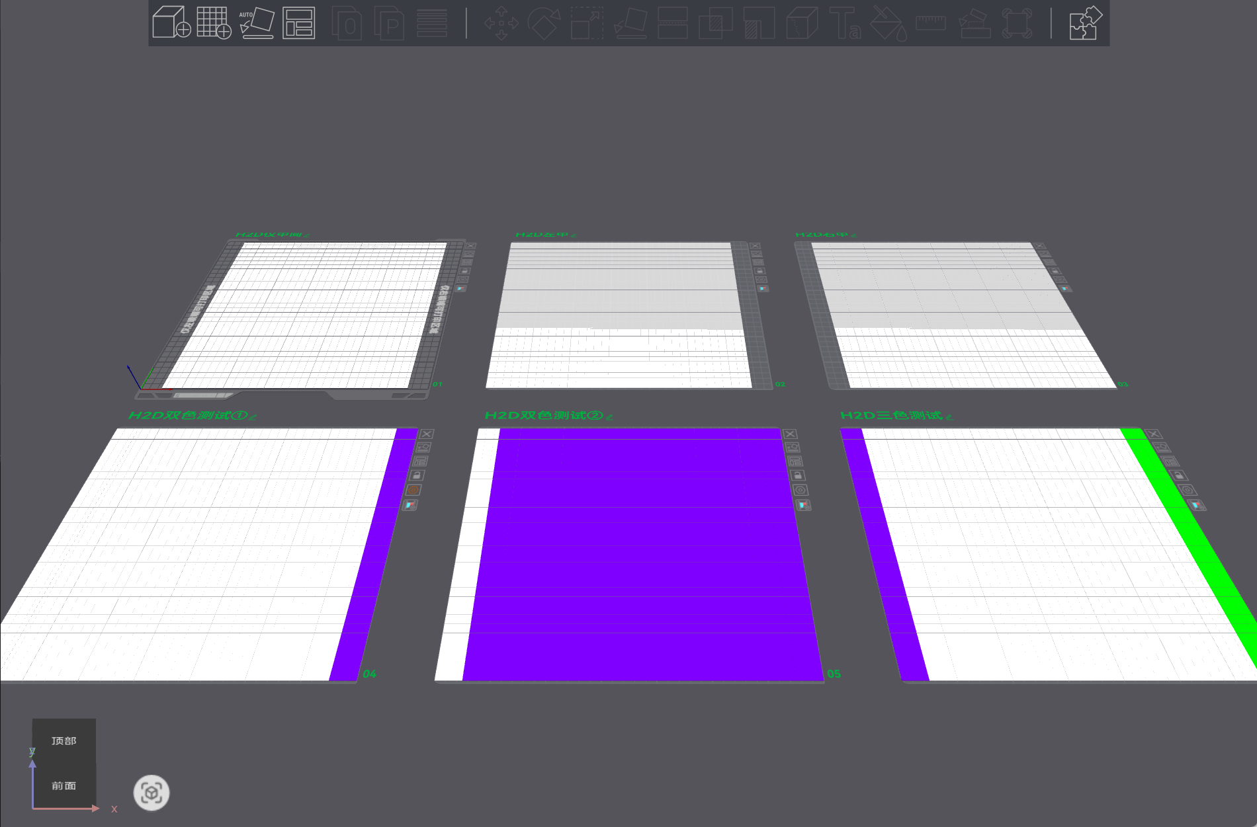Screen dimensions: 1257x827
Task: Remove plate 01 with its X icon
Action: pyautogui.click(x=470, y=246)
